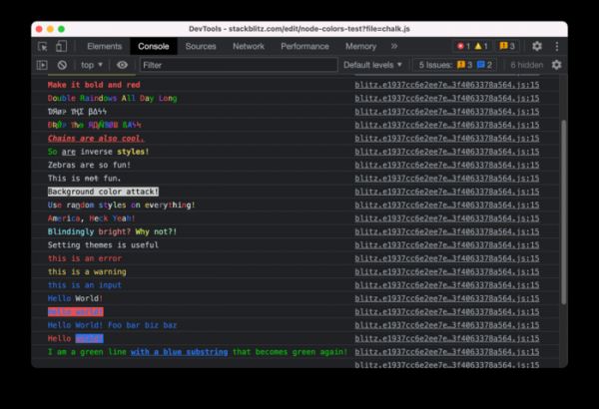
Task: Click the yellow warning count badge
Action: pos(481,46)
